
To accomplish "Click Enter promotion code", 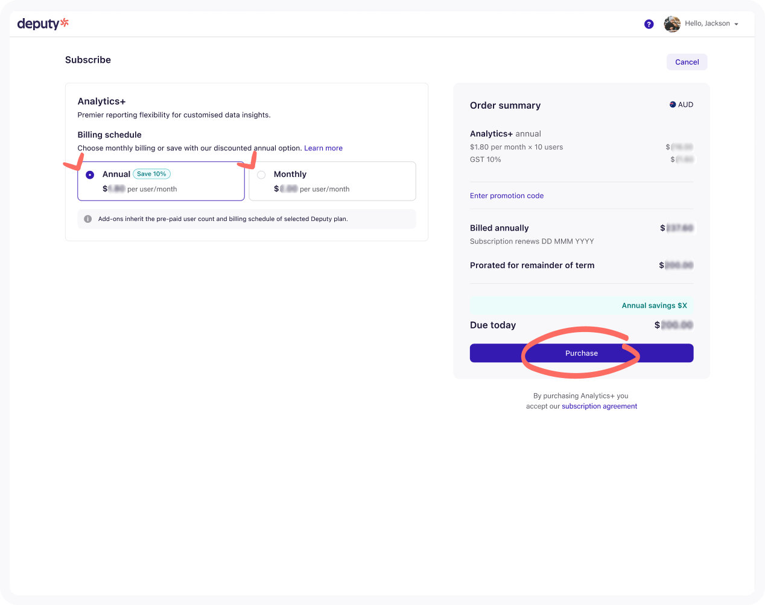I will tap(506, 195).
